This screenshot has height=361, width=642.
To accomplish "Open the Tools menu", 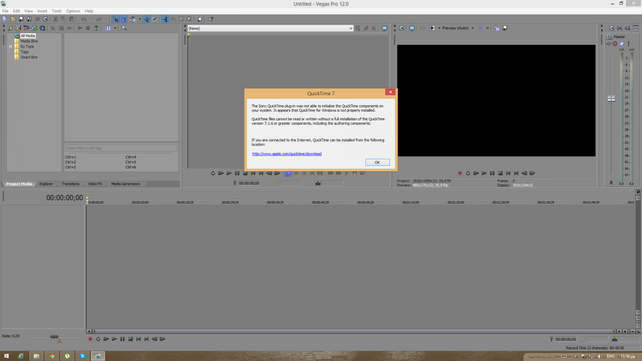I will point(57,11).
